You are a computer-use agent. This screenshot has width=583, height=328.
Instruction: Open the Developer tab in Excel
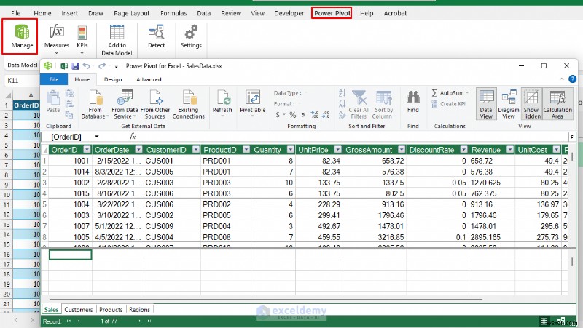pos(289,13)
